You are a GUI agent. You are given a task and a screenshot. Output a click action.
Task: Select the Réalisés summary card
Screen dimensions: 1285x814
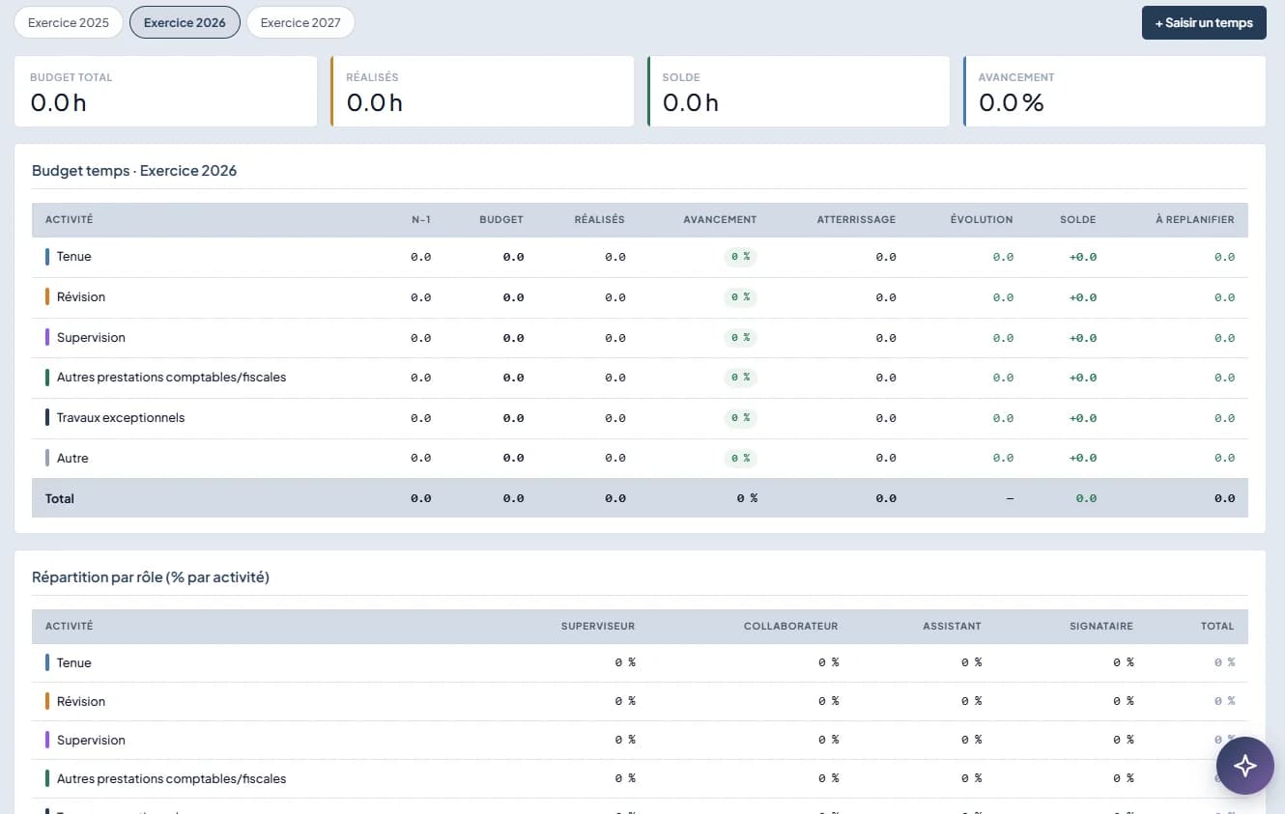coord(482,92)
